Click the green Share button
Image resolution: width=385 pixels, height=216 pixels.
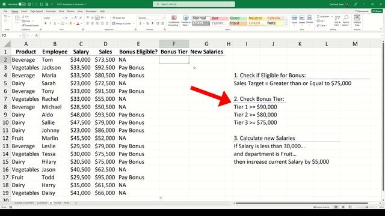(x=377, y=11)
